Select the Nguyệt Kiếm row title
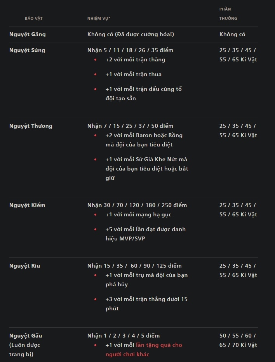Screen dimensions: 275x362 [27, 205]
